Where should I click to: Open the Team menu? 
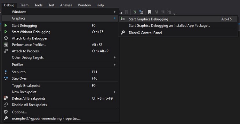pyautogui.click(x=24, y=5)
